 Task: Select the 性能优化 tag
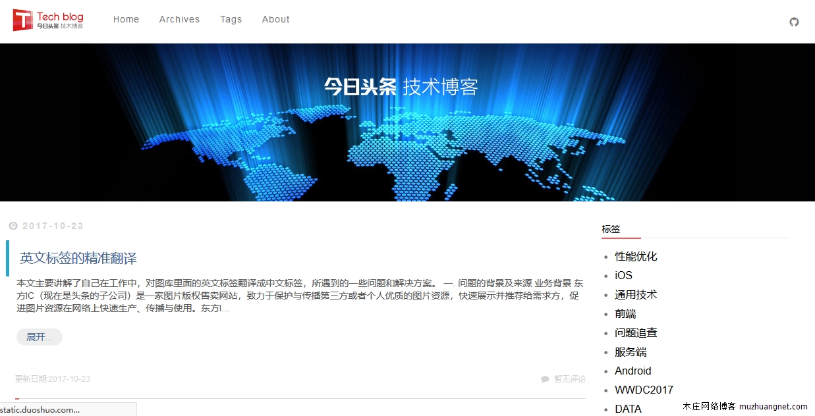(635, 256)
